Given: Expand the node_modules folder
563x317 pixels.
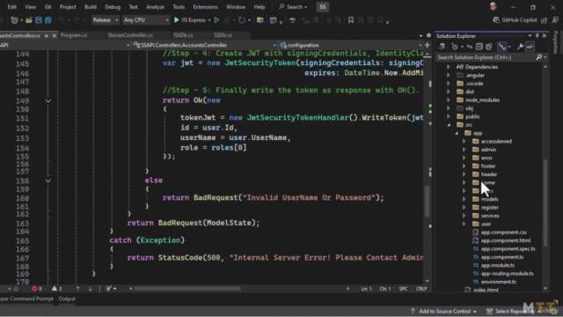Looking at the screenshot, I should tap(448, 100).
